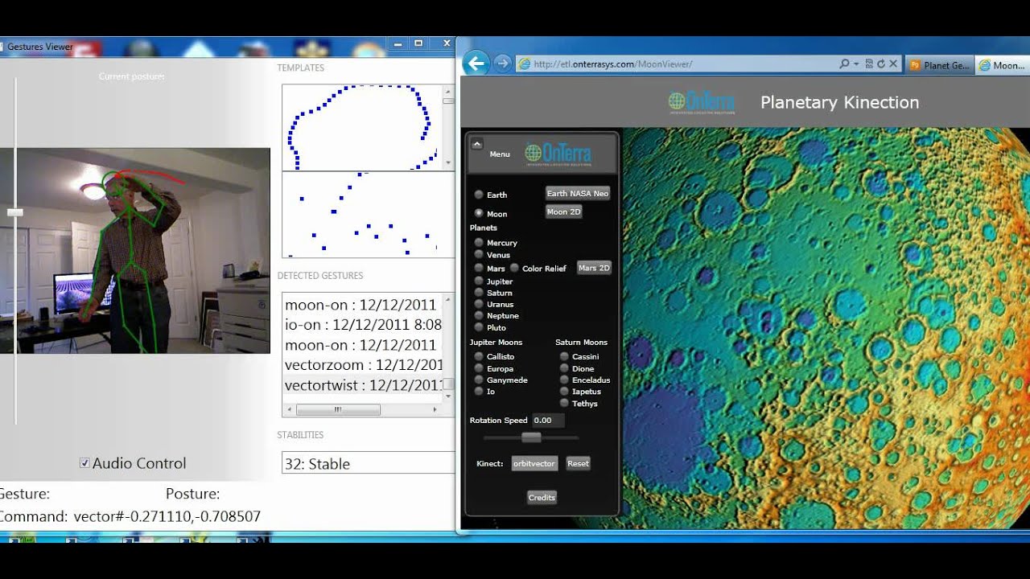Viewport: 1030px width, 579px height.
Task: Select the Pluto radio button
Action: (x=479, y=328)
